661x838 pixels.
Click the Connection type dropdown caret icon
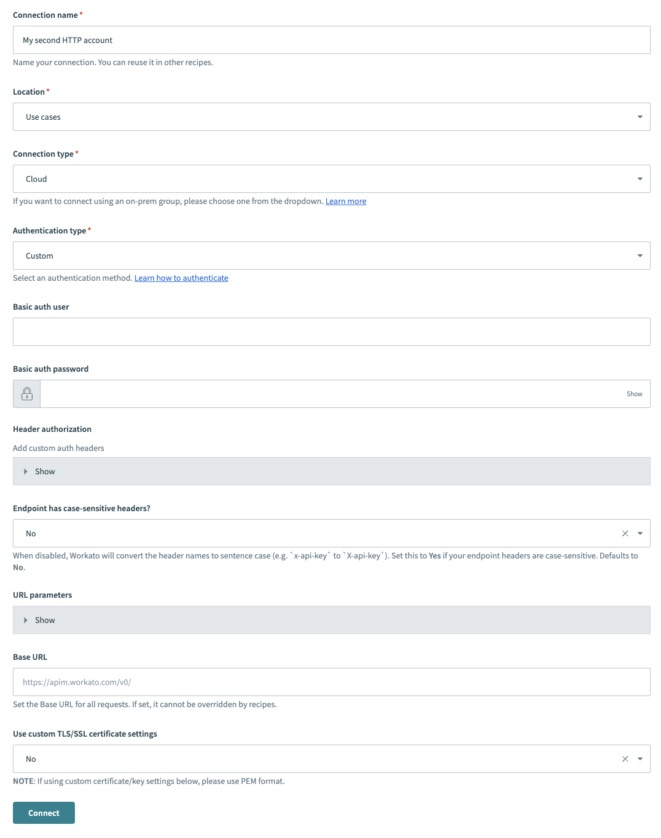point(639,179)
